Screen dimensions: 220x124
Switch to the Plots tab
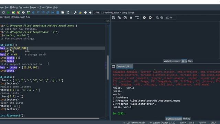point(184,61)
